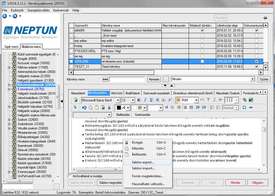Switch to the Html kód tab
The height and width of the screenshot is (196, 275).
click(x=117, y=93)
